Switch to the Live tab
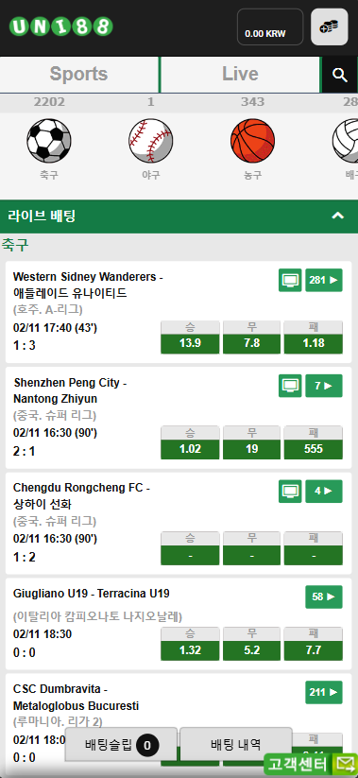358x778 pixels. point(241,75)
